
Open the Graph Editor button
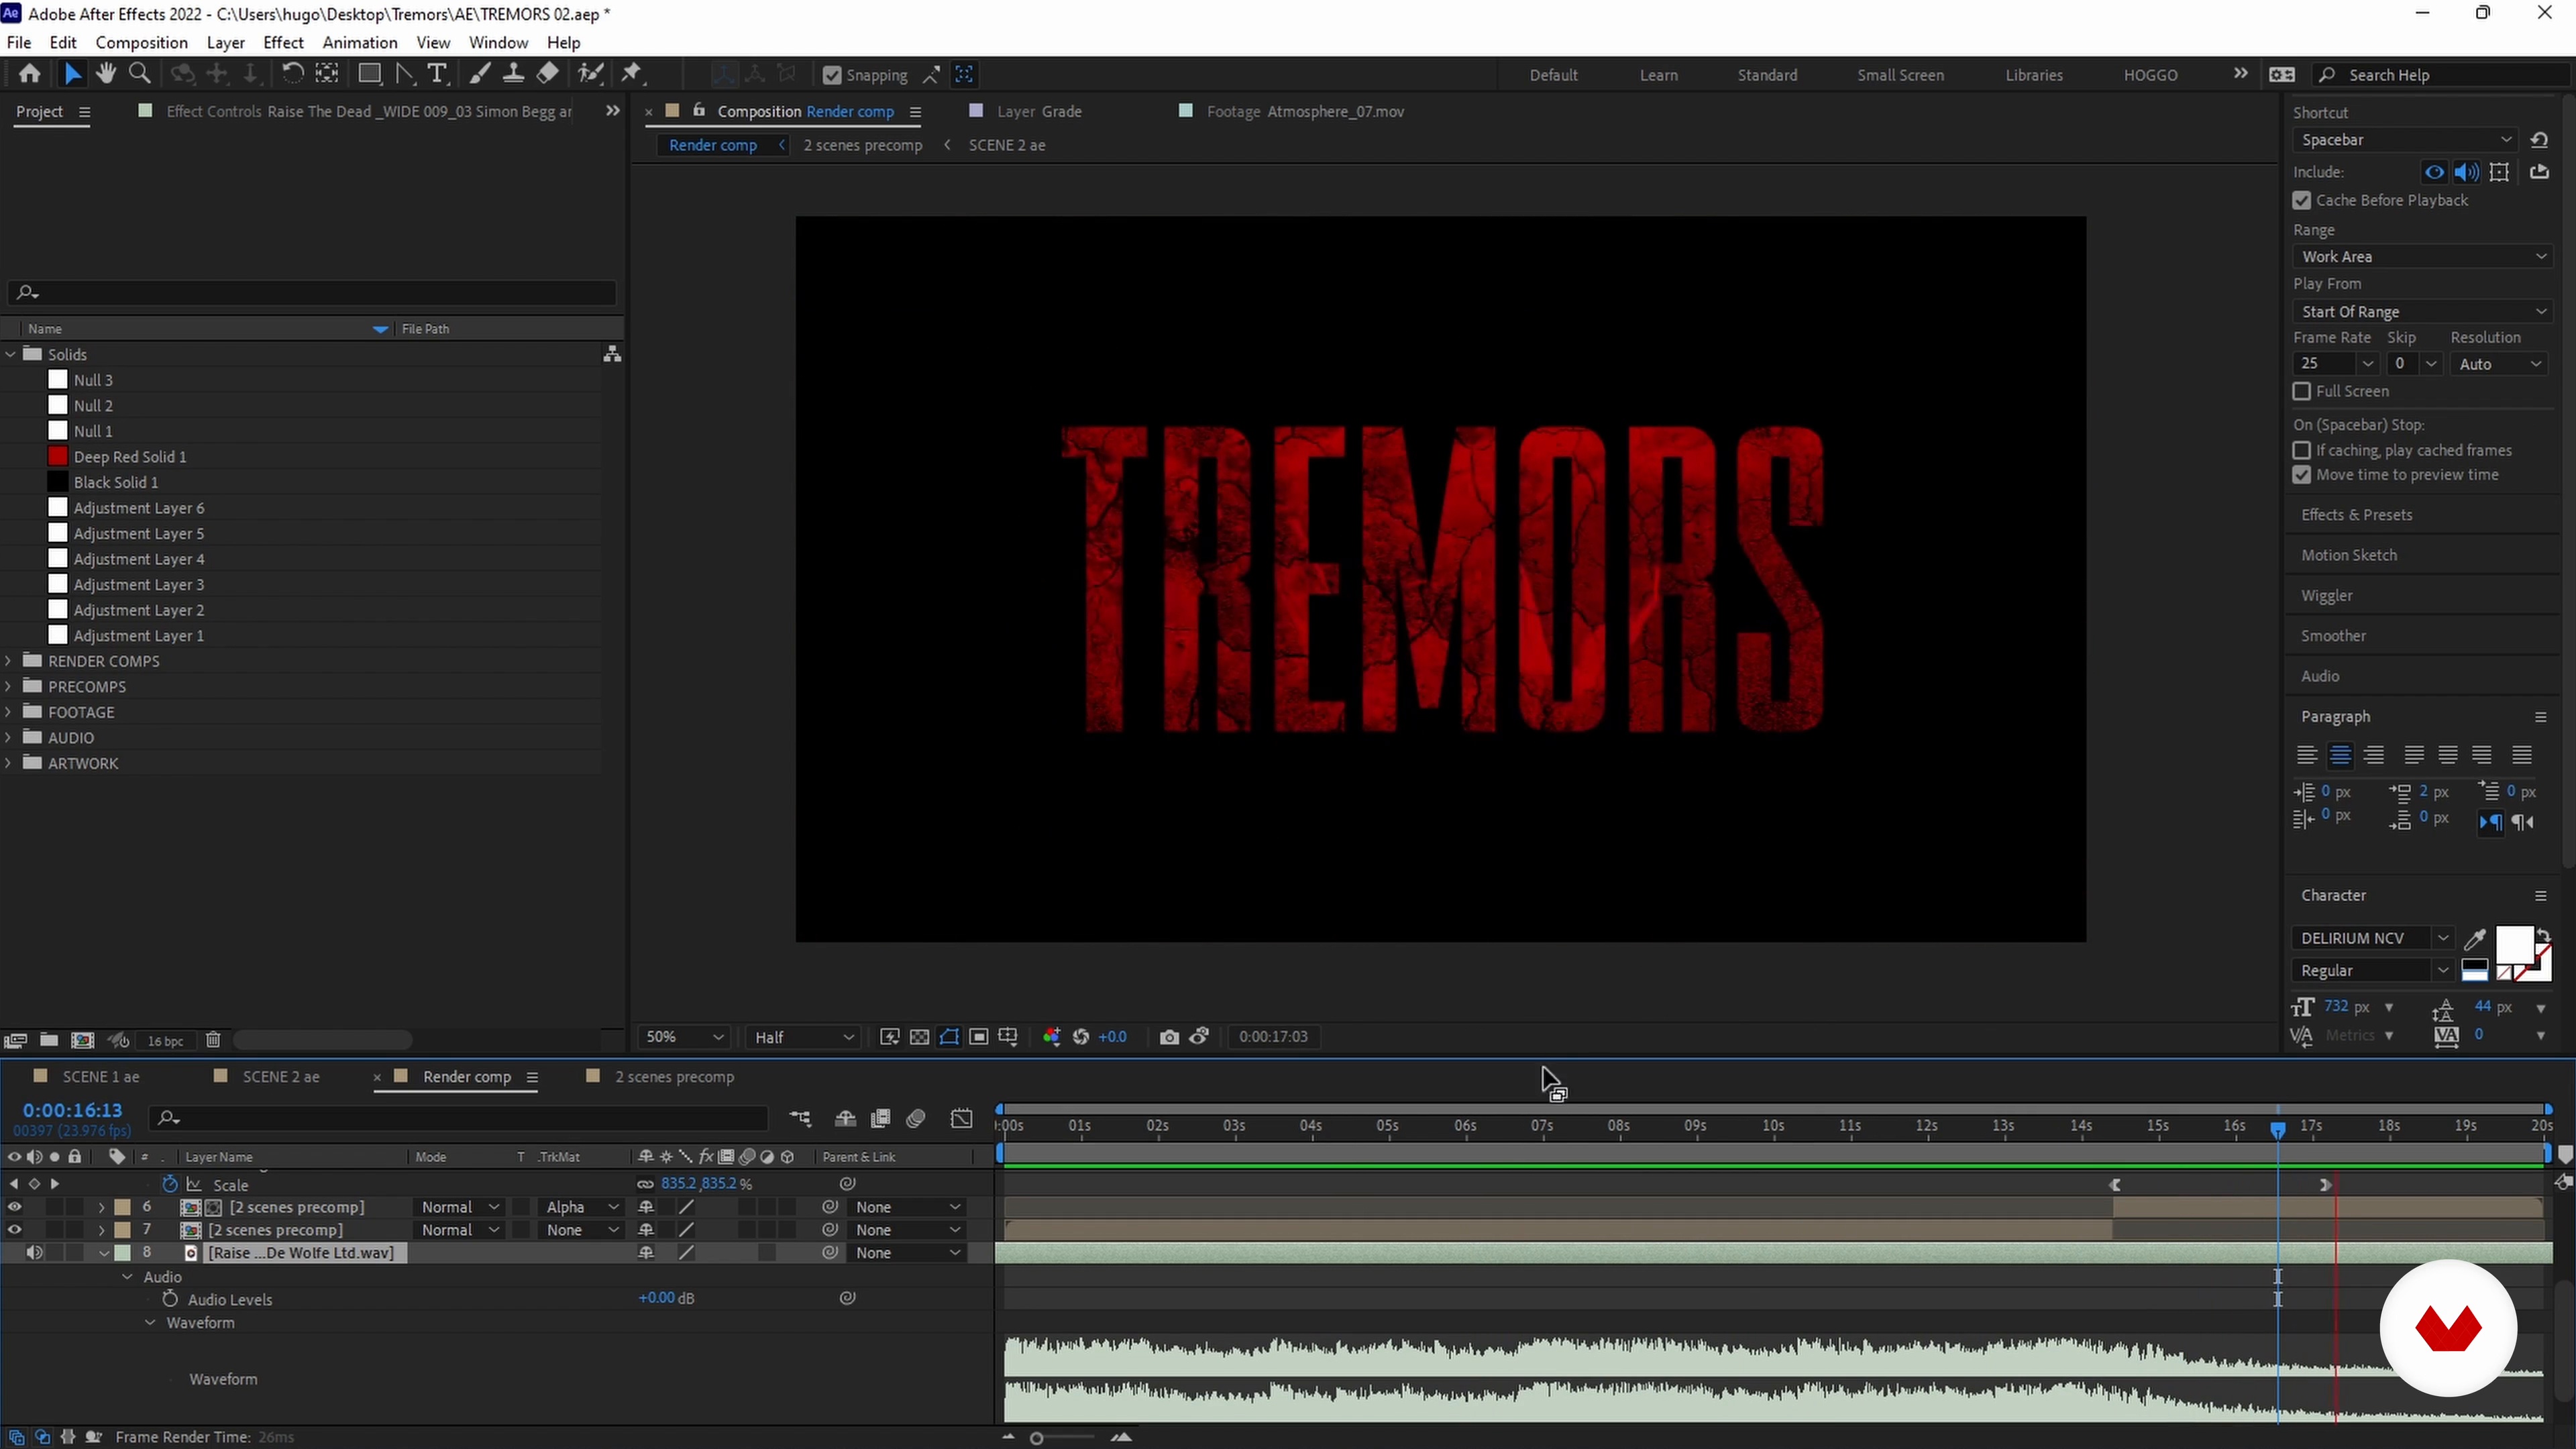(x=961, y=1118)
